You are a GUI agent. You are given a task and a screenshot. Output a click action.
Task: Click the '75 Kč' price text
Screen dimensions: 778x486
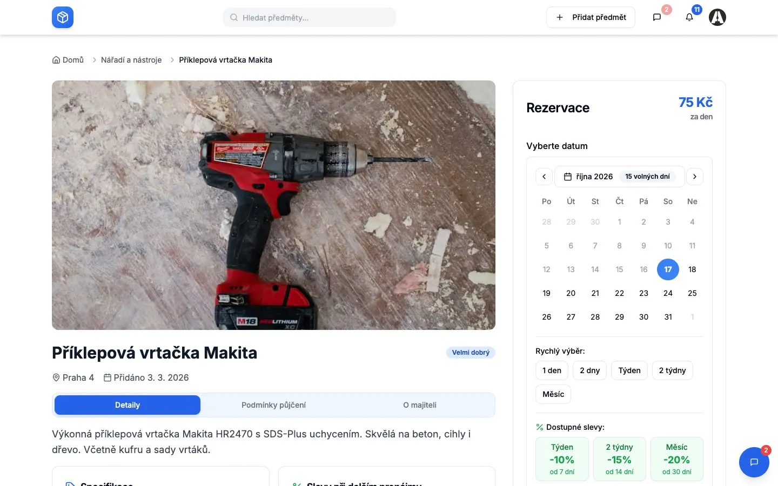(696, 102)
